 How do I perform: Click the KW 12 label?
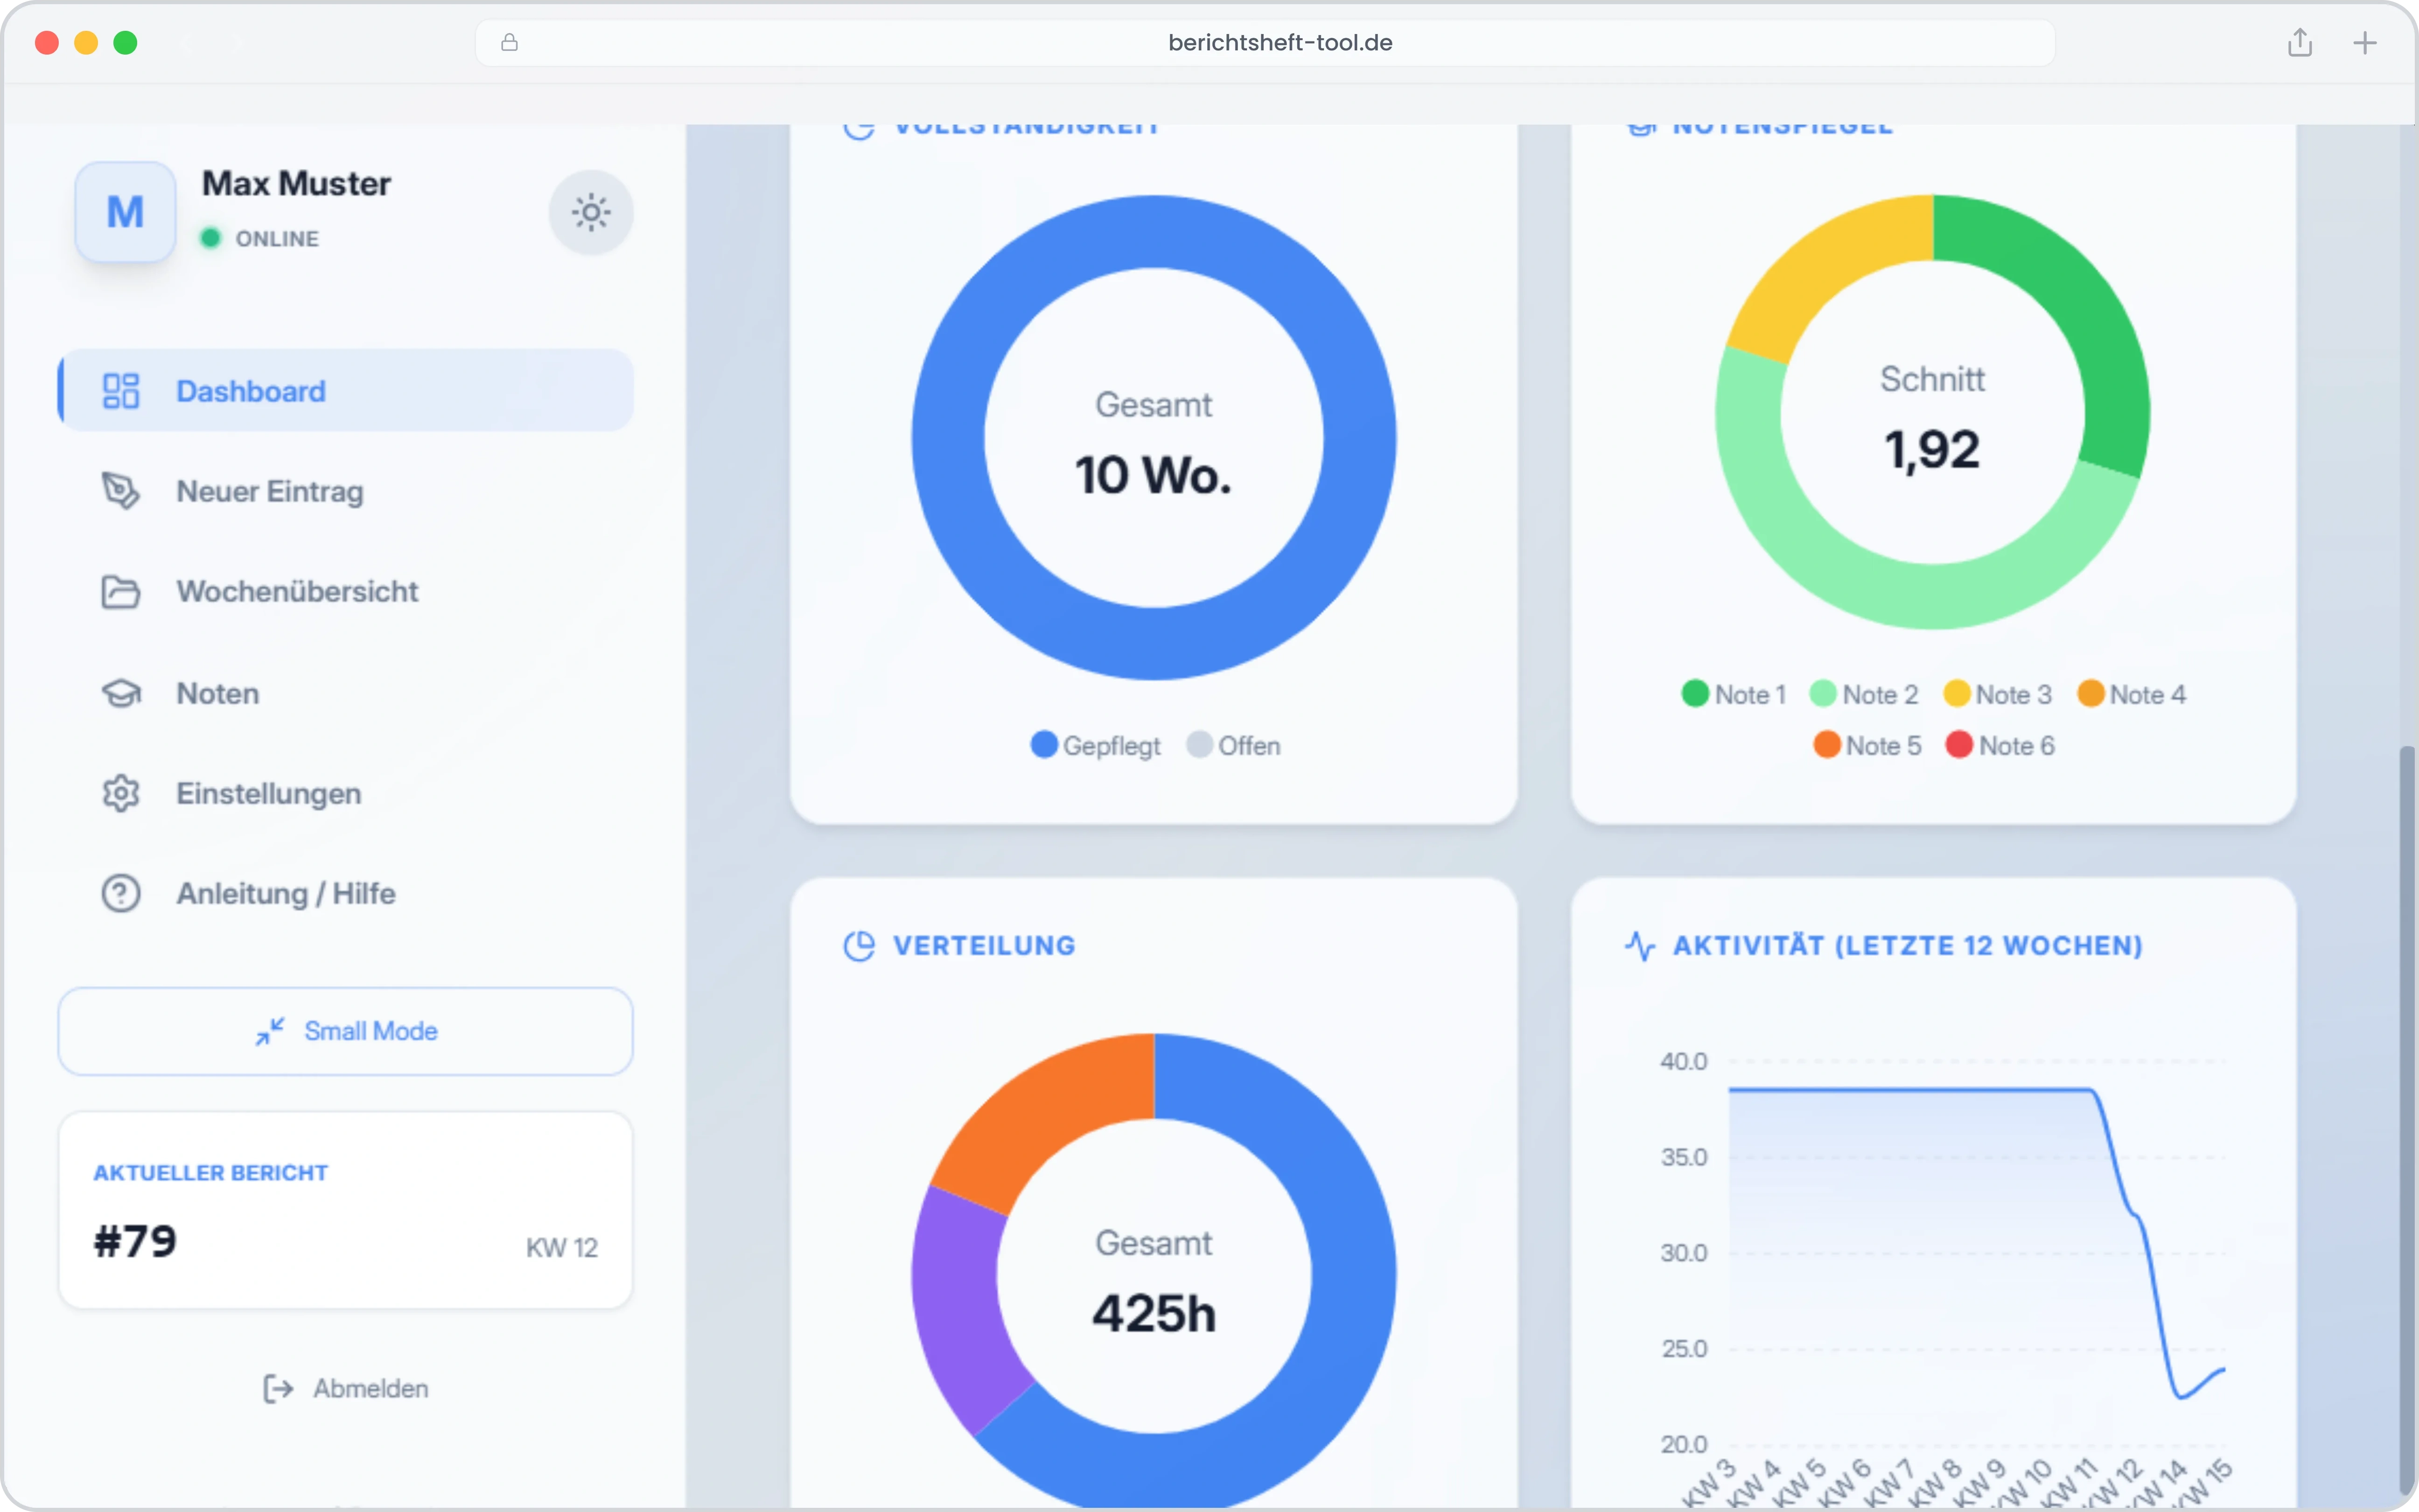point(562,1248)
